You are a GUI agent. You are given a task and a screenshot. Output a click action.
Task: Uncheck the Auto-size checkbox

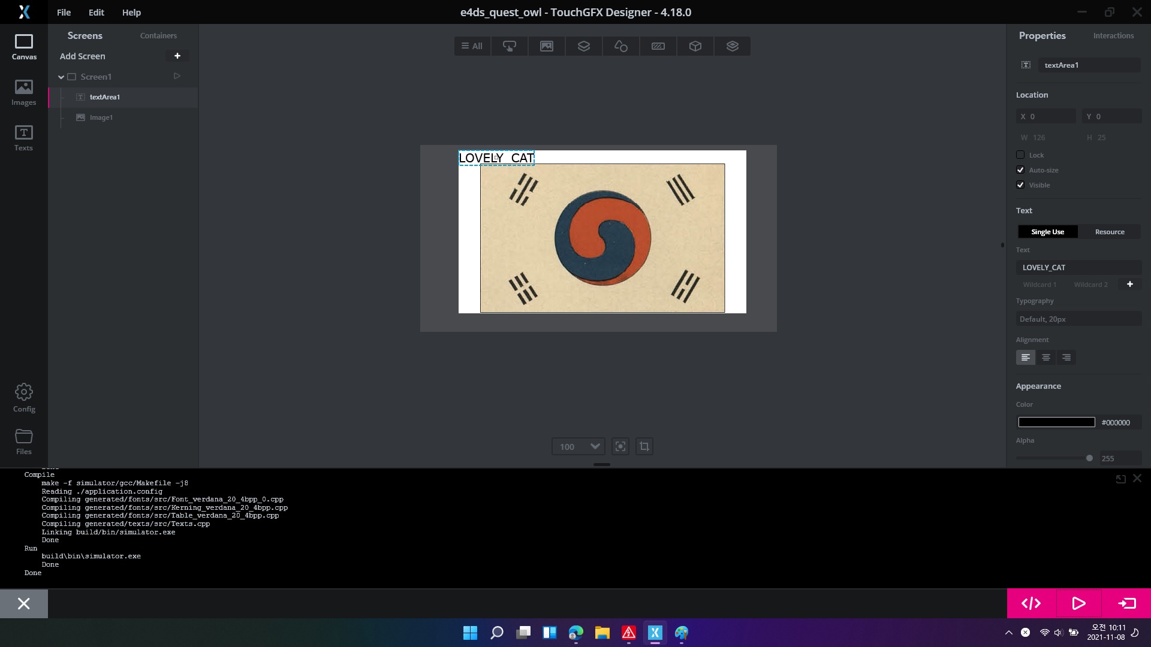point(1020,170)
